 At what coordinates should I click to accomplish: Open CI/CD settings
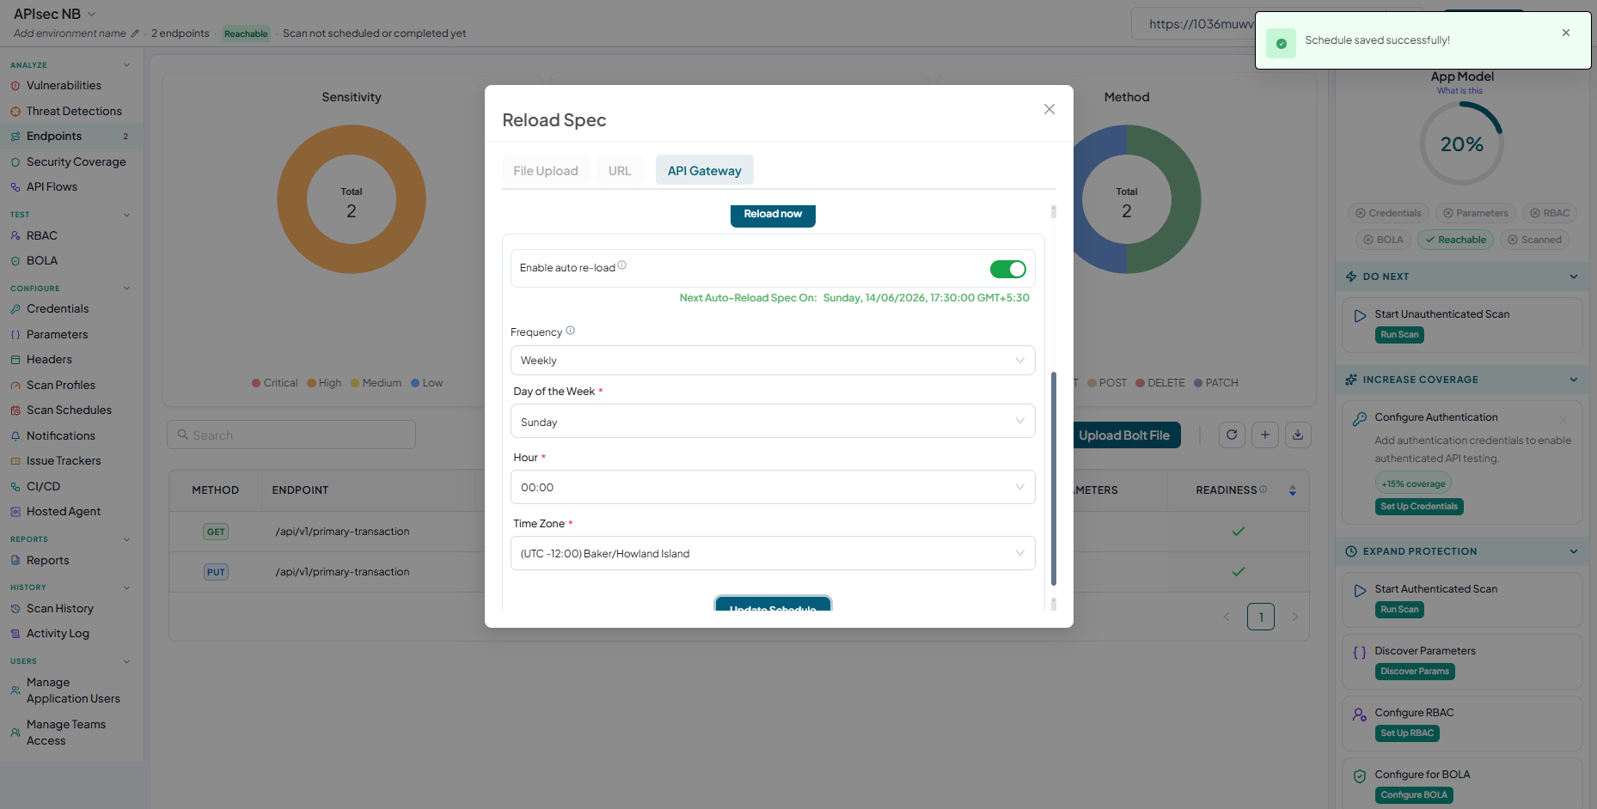(43, 487)
